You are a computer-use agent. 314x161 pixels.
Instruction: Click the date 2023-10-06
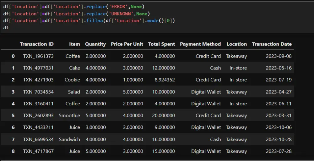(x=279, y=127)
